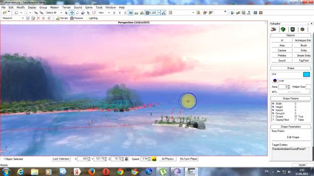Select the Objects tab icon in RollupBar

274,29
